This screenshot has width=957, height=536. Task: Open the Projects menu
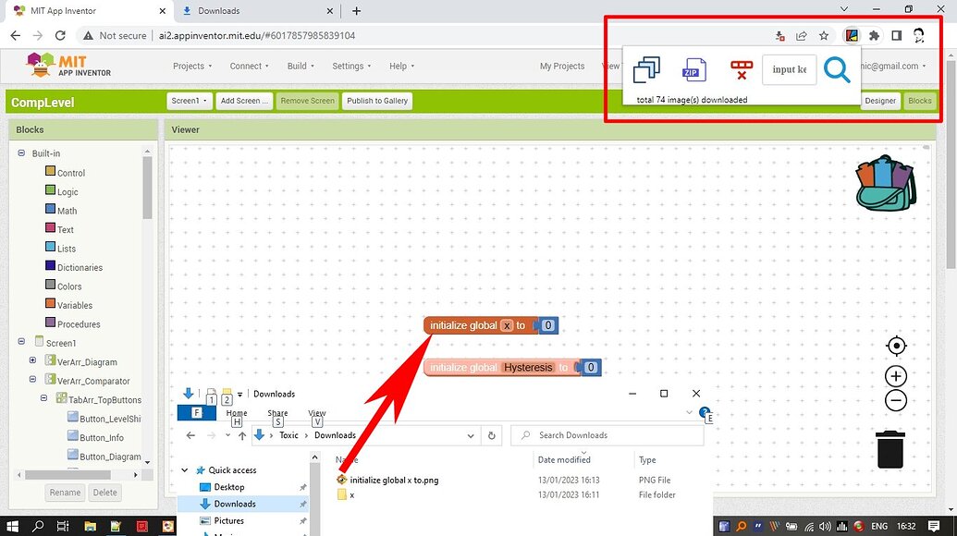[192, 66]
